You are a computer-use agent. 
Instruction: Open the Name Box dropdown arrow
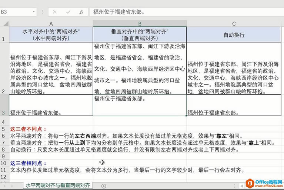(x=34, y=12)
